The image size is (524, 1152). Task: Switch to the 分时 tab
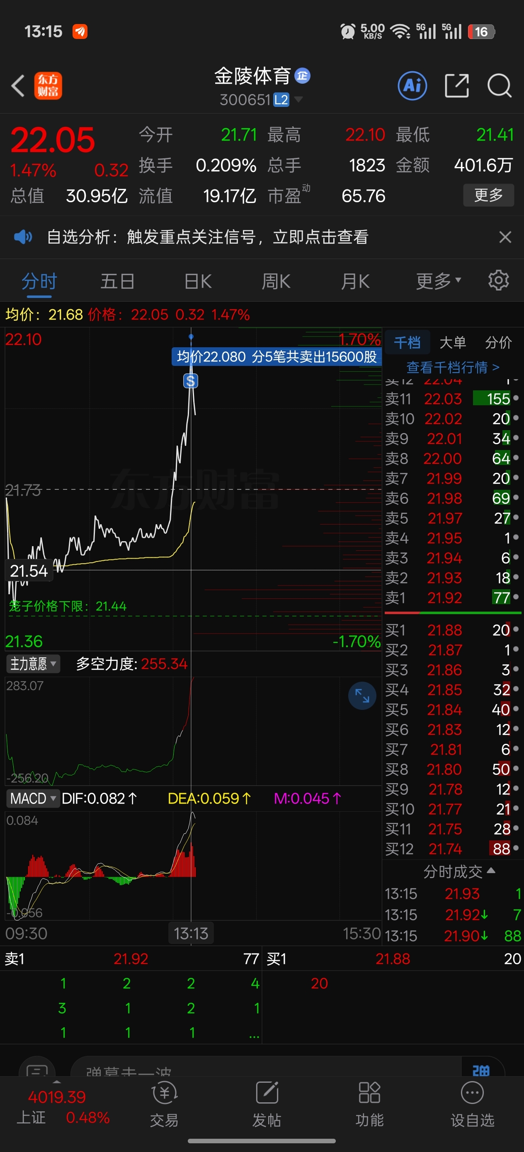pos(39,281)
